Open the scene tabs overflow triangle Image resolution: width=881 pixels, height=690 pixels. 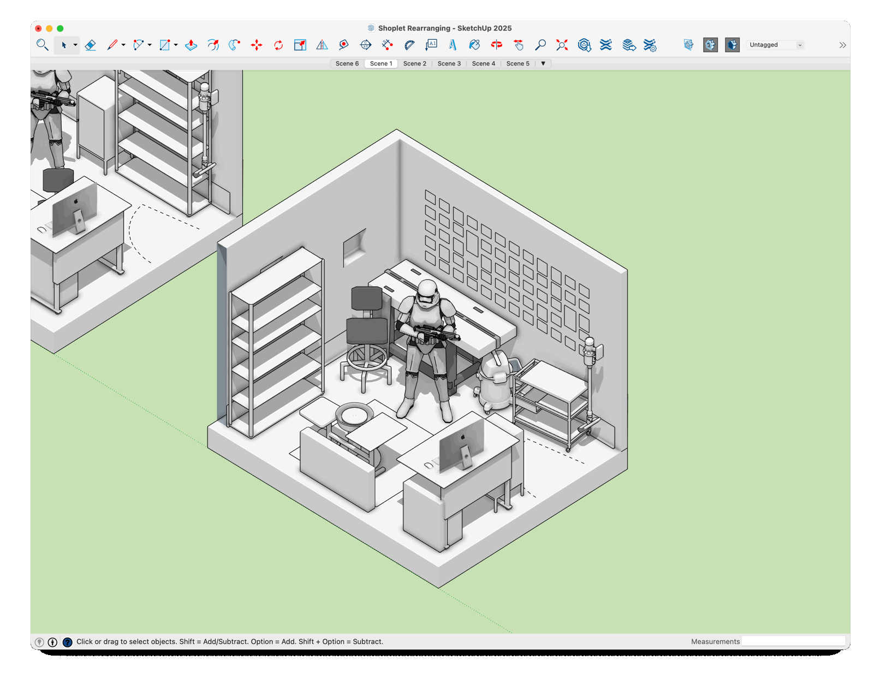543,63
